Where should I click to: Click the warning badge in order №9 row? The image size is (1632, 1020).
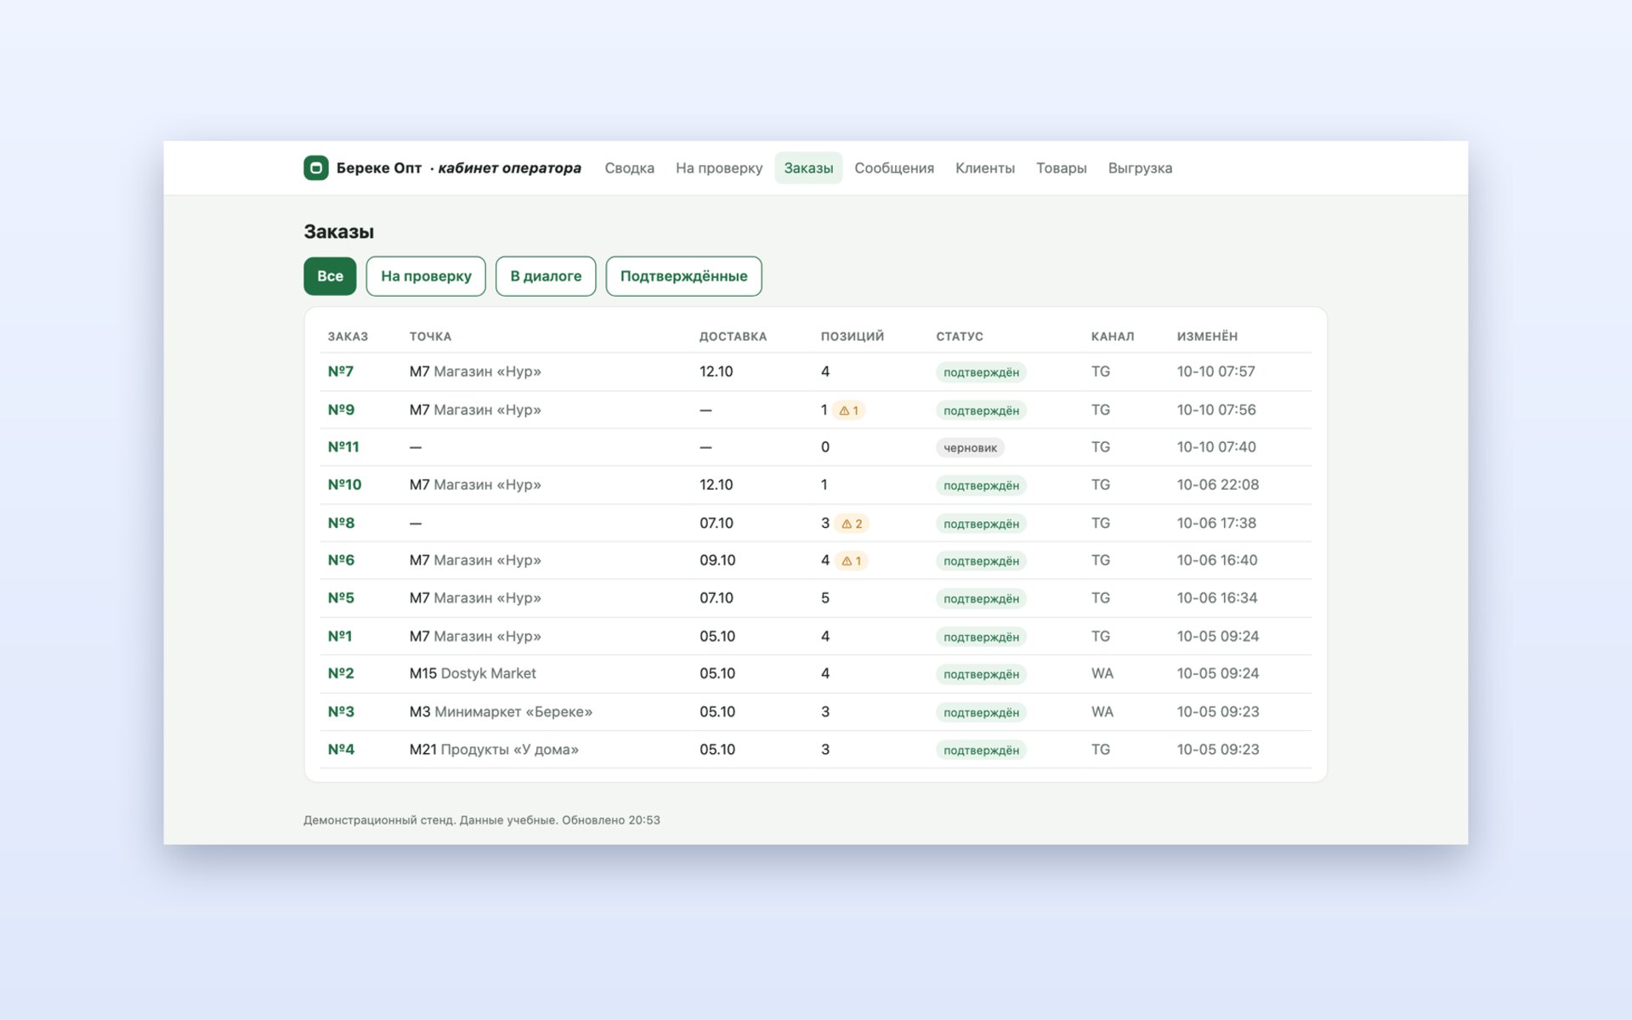click(x=849, y=411)
